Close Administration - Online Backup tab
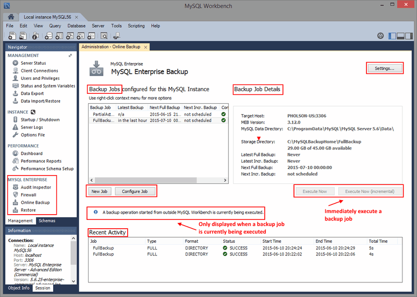The width and height of the screenshot is (417, 297). click(x=145, y=47)
